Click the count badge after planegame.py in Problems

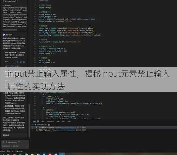[x=49, y=125]
